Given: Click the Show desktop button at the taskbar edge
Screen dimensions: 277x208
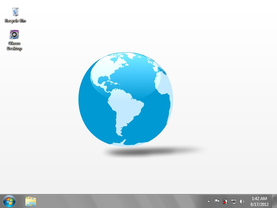Looking at the screenshot, I should (x=274, y=201).
